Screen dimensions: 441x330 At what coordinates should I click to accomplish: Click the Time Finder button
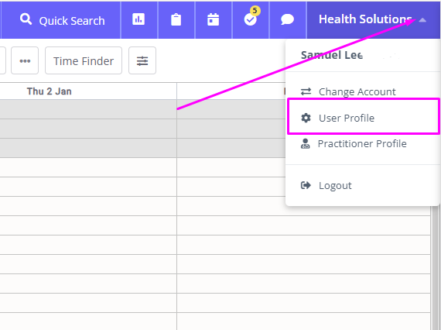(84, 60)
